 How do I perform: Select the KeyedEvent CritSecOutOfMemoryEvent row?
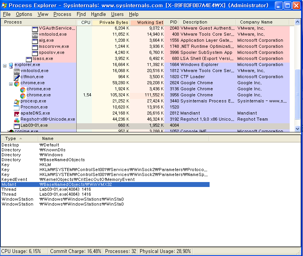(x=105, y=179)
